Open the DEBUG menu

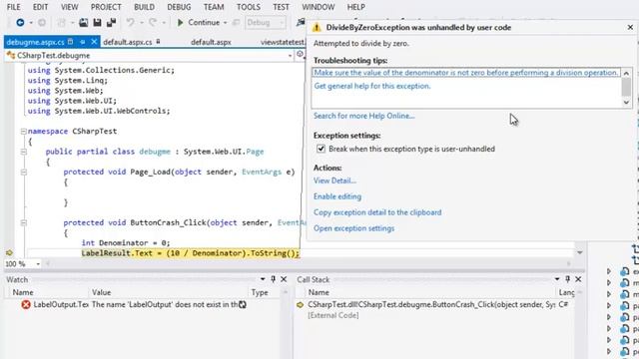tap(179, 7)
